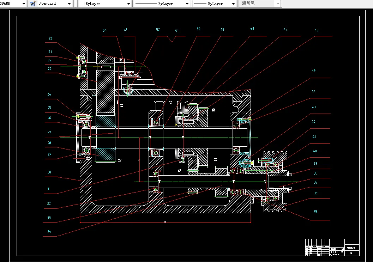Select part label 53
Image resolution: width=373 pixels, height=262 pixels.
125,29
